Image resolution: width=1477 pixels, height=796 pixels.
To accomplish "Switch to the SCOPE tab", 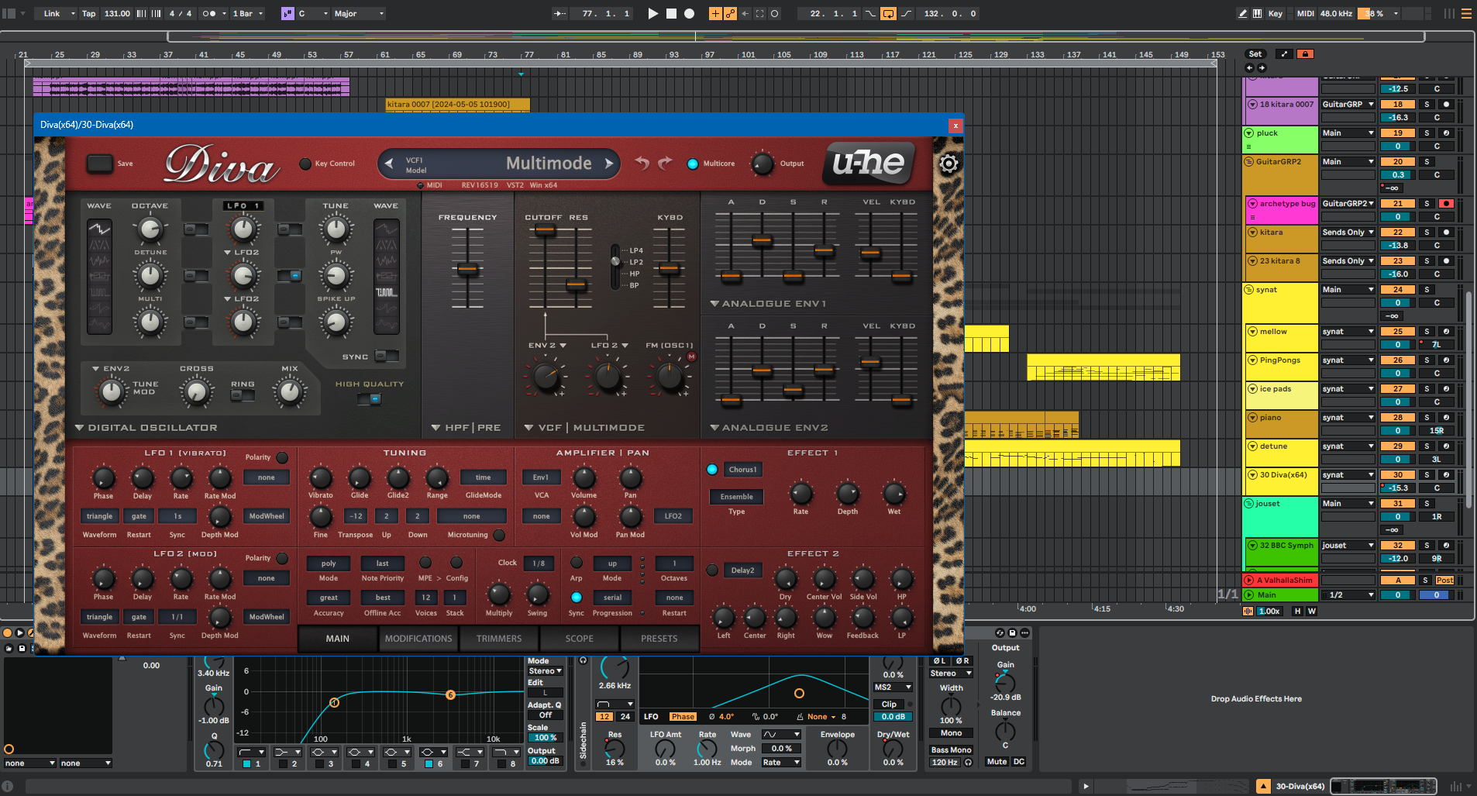I will point(580,639).
